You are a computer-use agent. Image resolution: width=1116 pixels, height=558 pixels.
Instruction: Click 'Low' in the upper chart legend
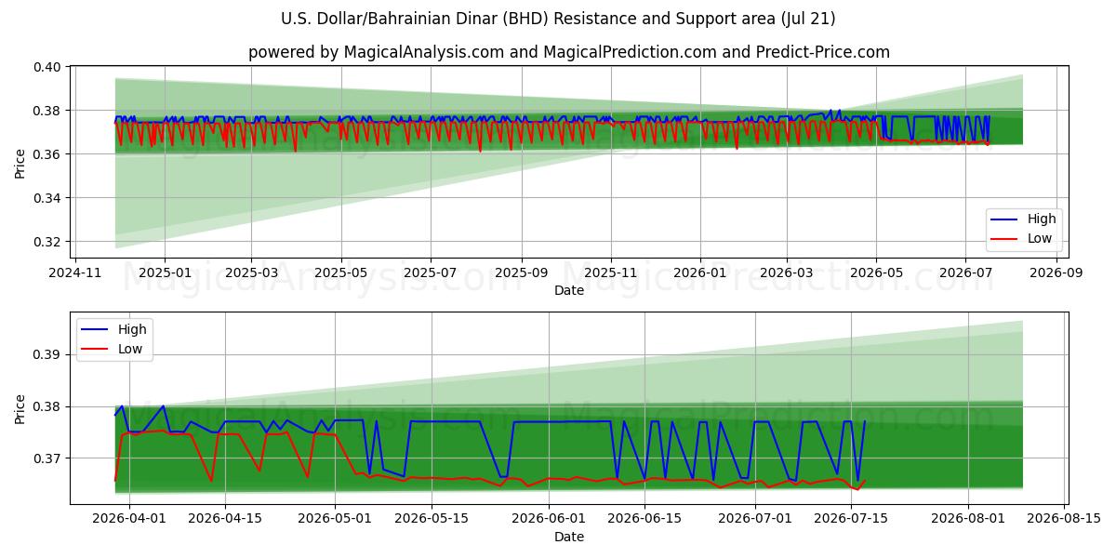point(1040,238)
